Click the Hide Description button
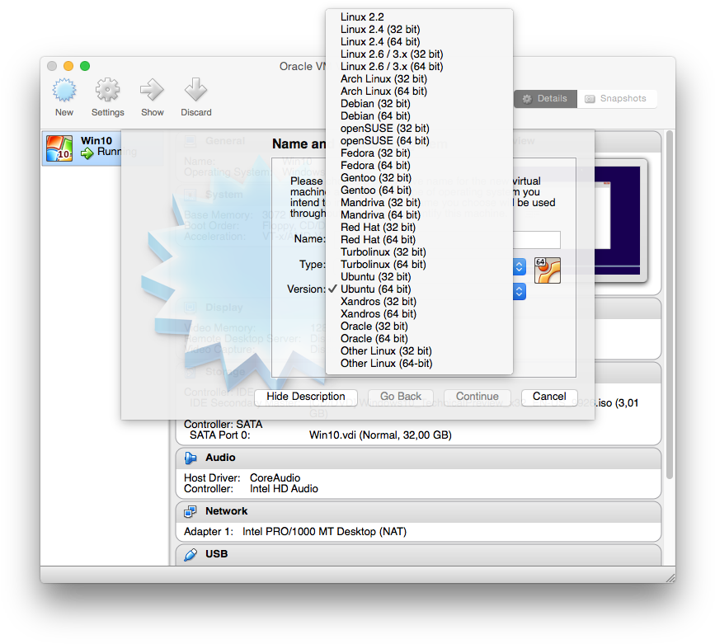Image resolution: width=715 pixels, height=644 pixels. tap(305, 397)
